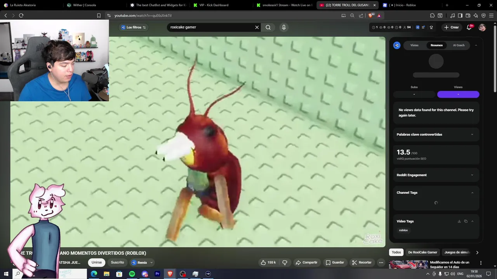Click the YouTube search magnifier button
The height and width of the screenshot is (279, 497).
pyautogui.click(x=268, y=27)
